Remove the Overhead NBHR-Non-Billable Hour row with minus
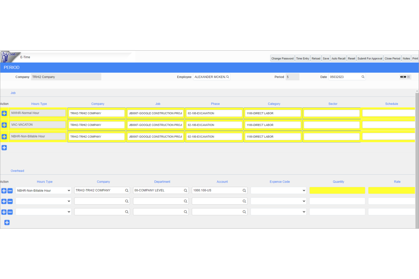 pyautogui.click(x=10, y=191)
